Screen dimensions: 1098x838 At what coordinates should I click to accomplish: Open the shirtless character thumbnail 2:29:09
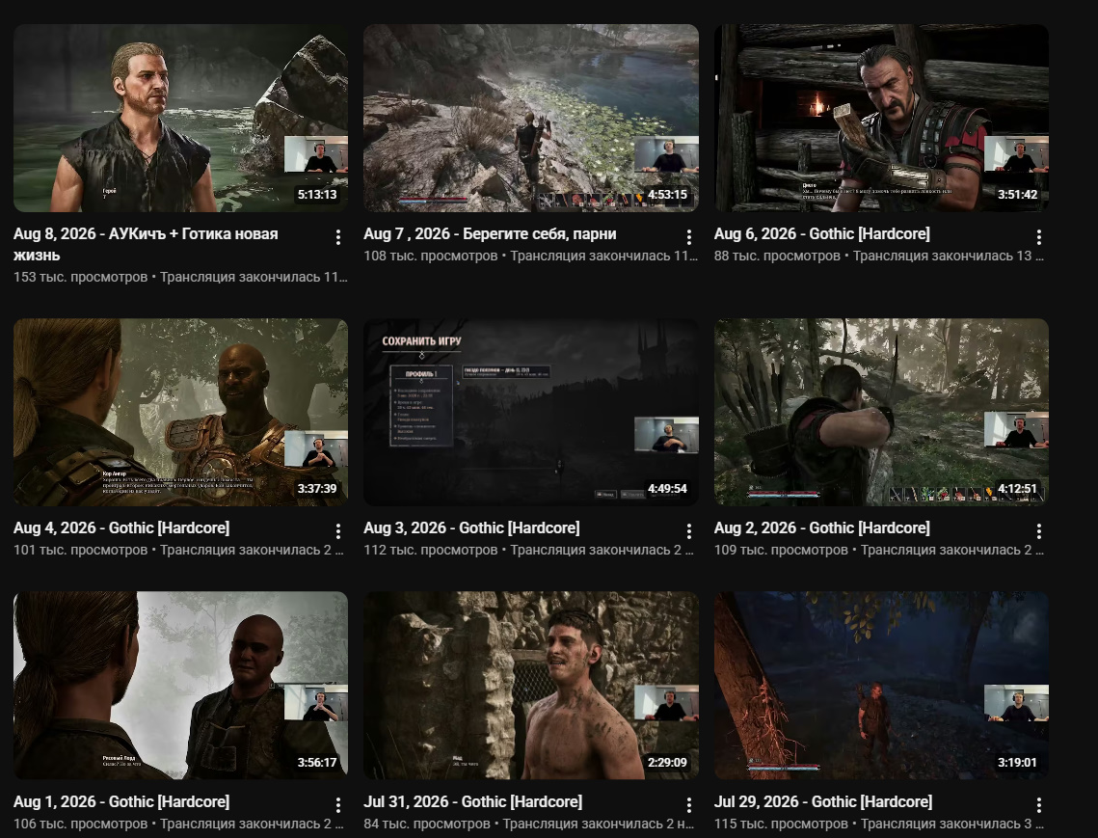(531, 686)
